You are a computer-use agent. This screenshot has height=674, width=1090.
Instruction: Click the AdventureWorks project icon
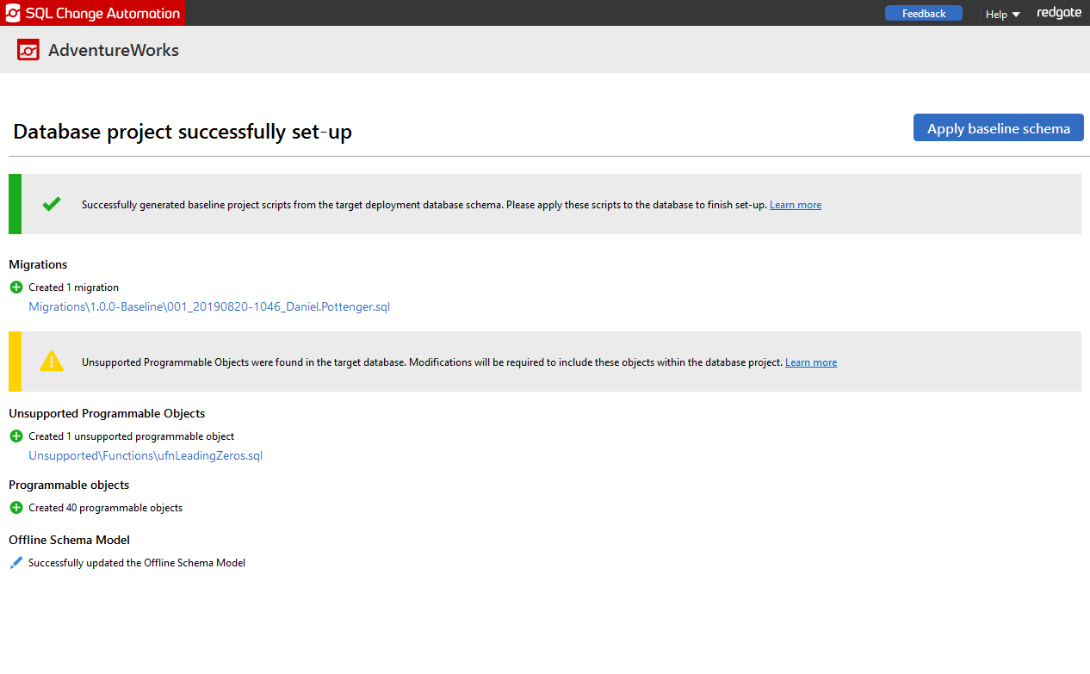(28, 50)
